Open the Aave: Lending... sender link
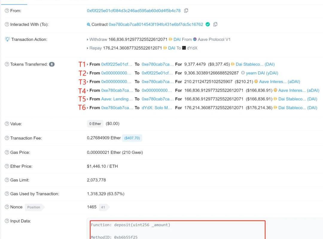Screen dimensions: 323x239 click(x=117, y=99)
